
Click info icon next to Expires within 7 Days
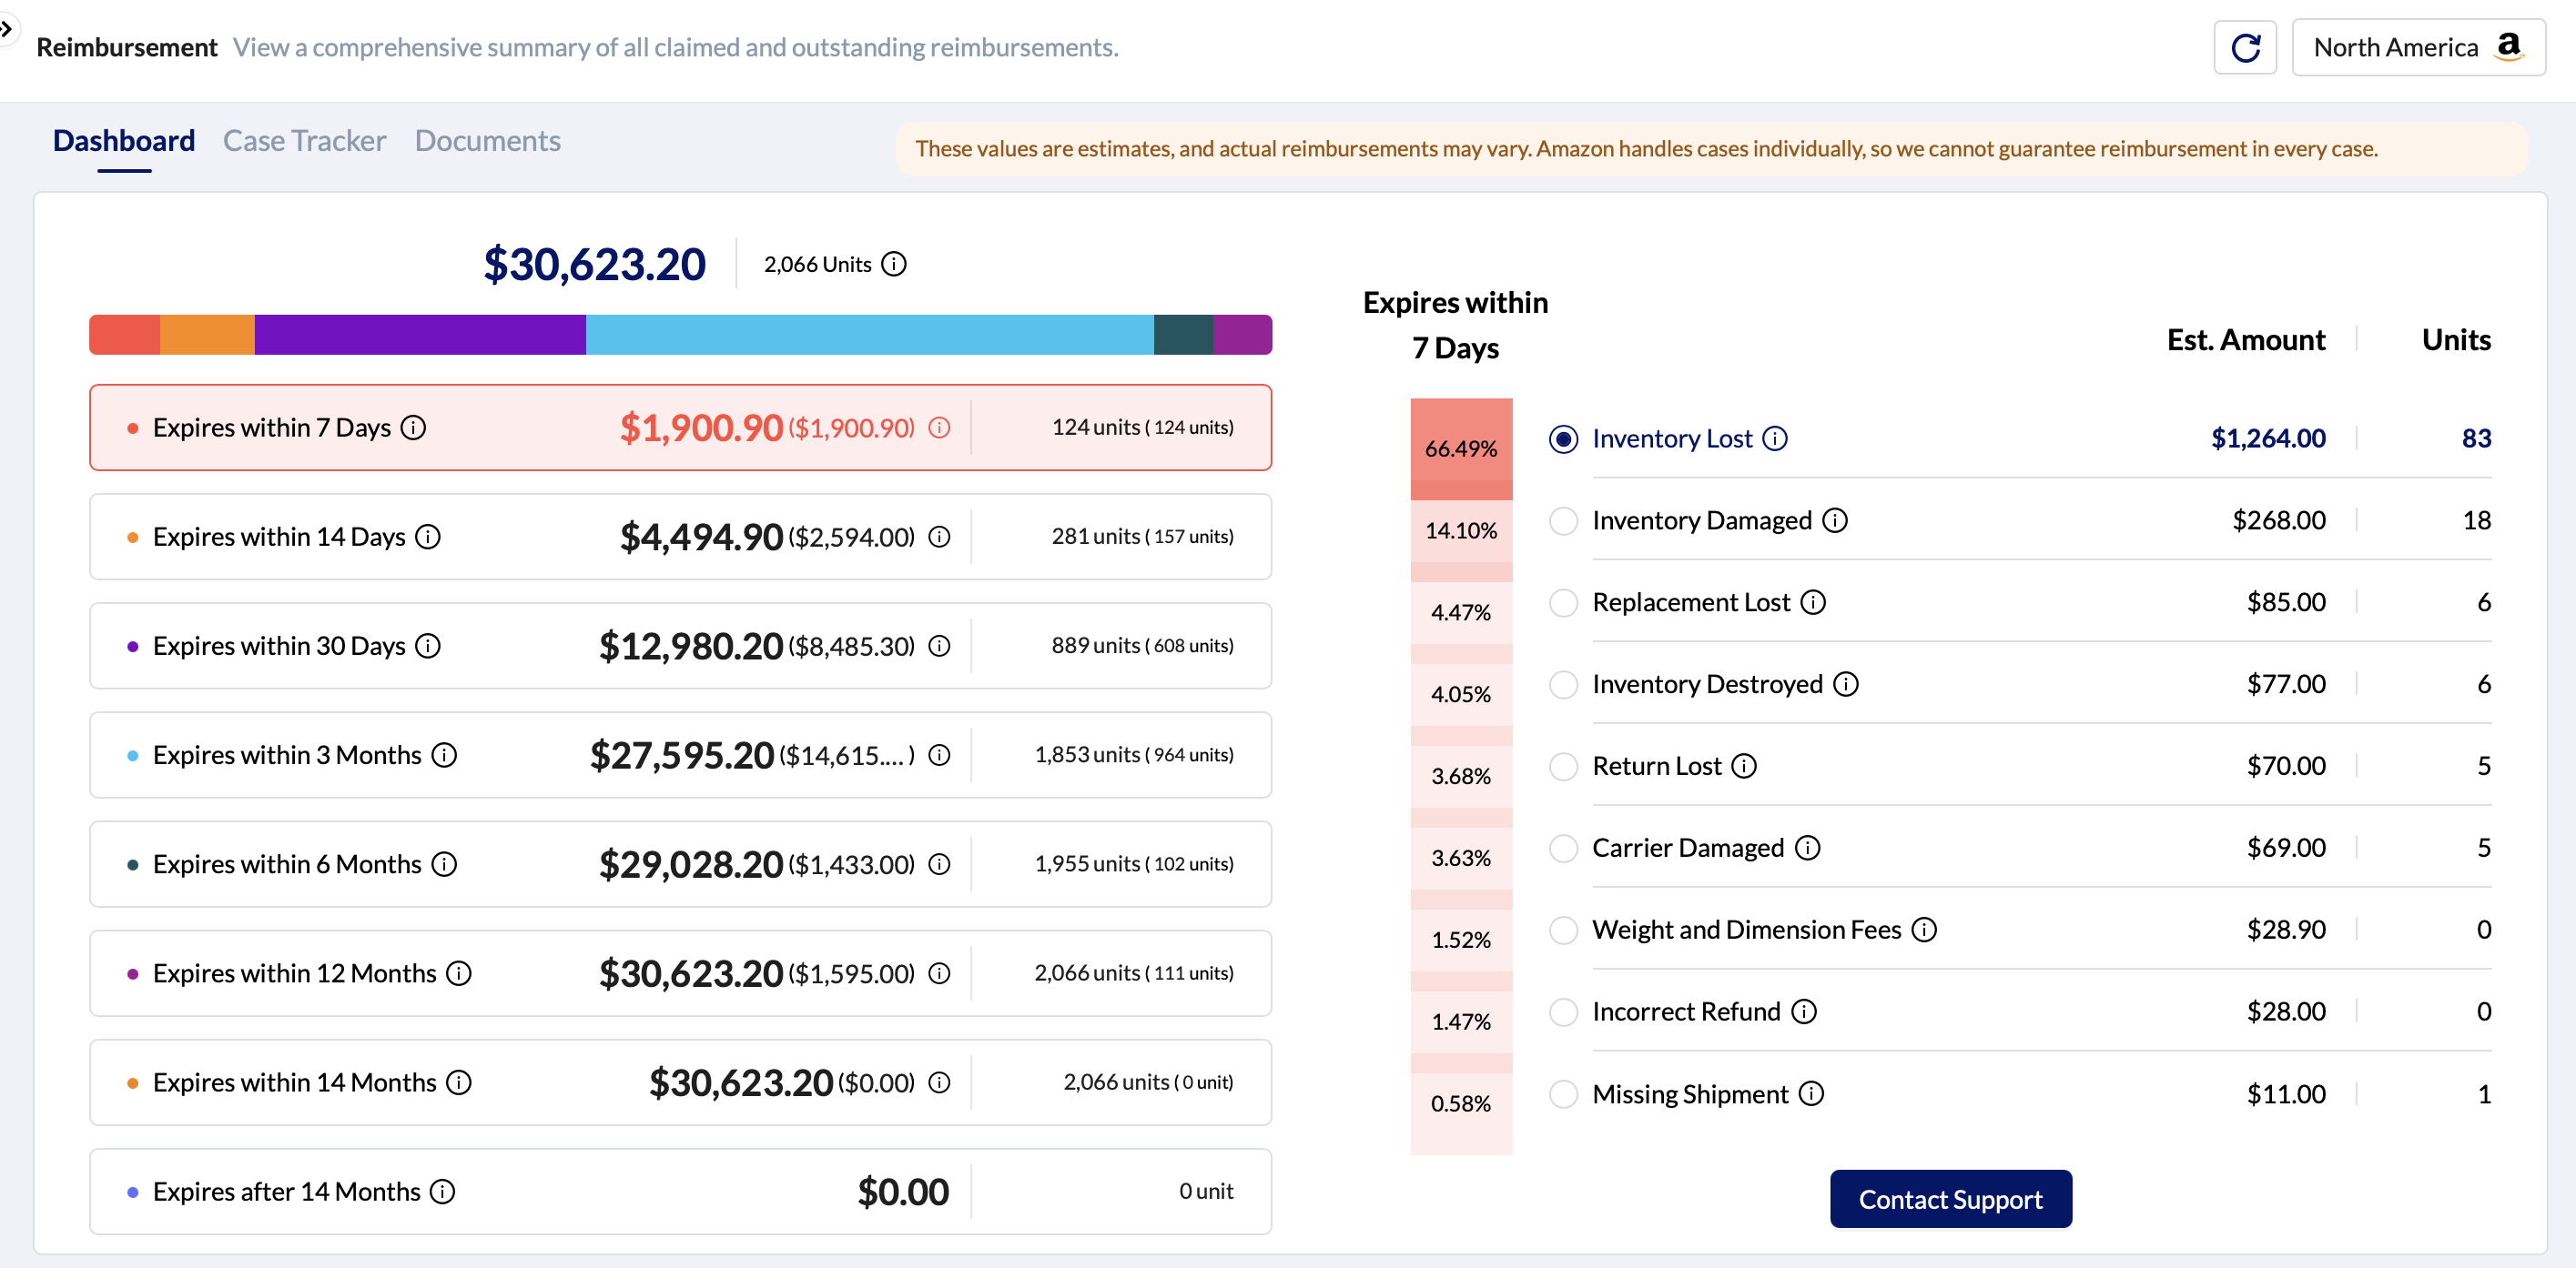tap(413, 428)
